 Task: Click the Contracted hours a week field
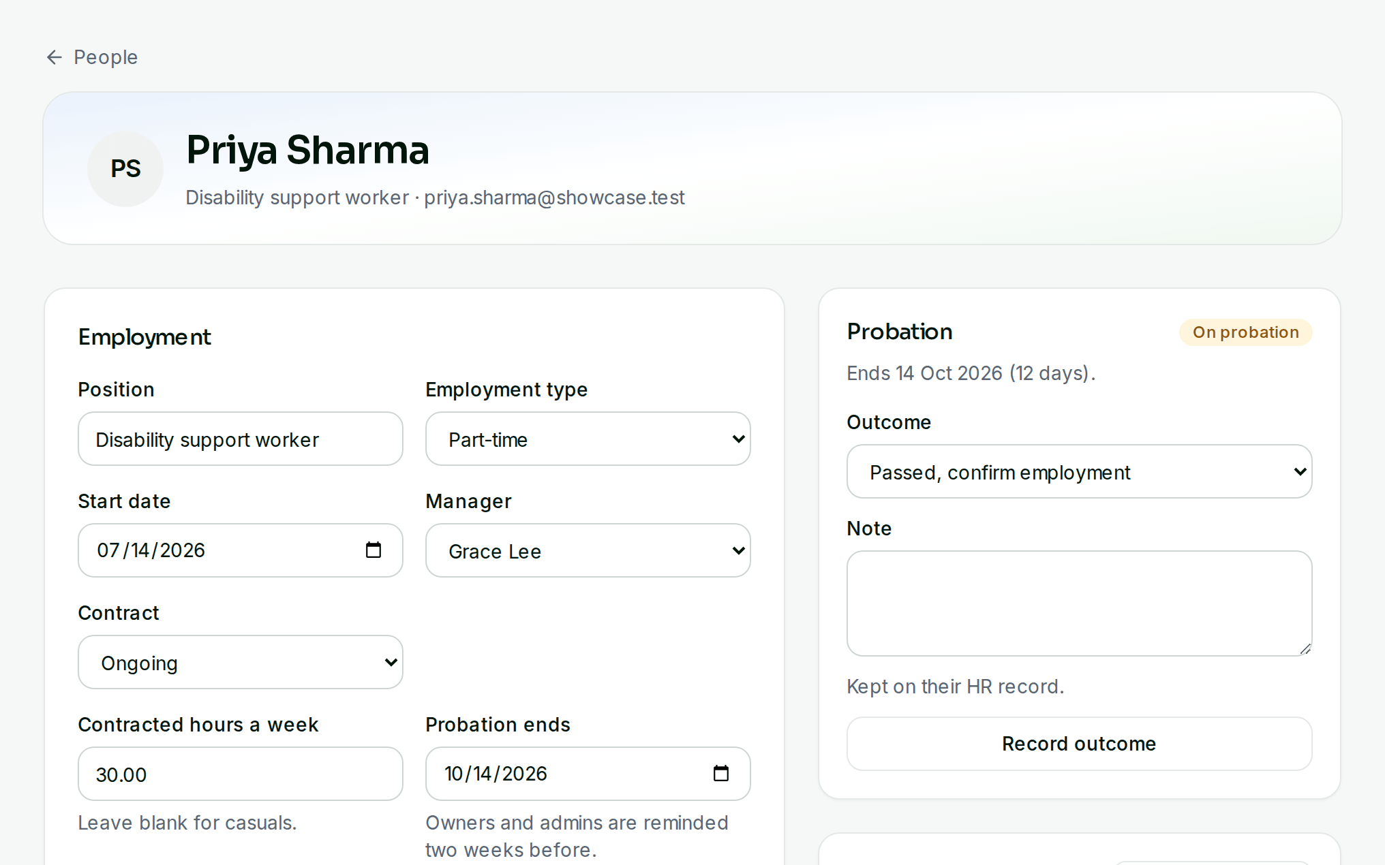(241, 774)
